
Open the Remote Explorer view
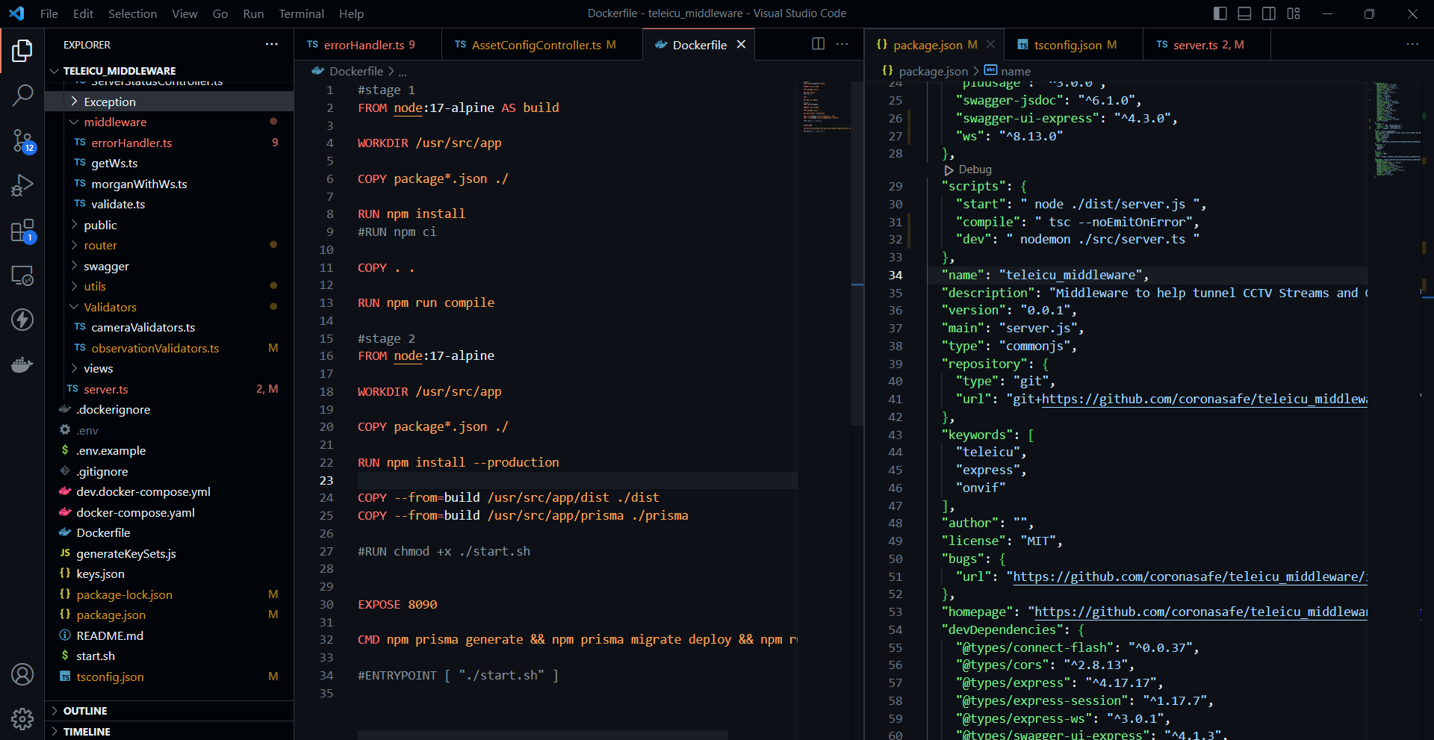(x=22, y=276)
